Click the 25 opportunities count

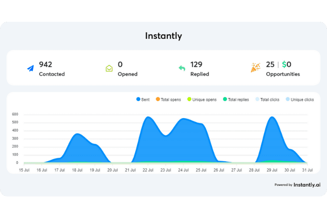coord(270,65)
